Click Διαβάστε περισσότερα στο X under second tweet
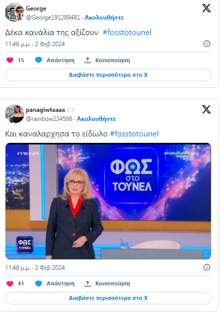221x317 pixels. coord(108,298)
